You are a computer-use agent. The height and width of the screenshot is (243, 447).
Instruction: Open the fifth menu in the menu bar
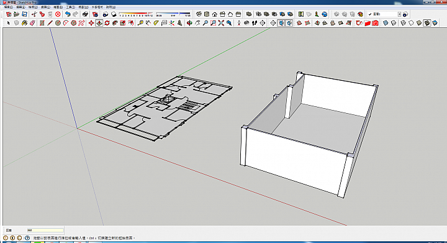point(58,7)
